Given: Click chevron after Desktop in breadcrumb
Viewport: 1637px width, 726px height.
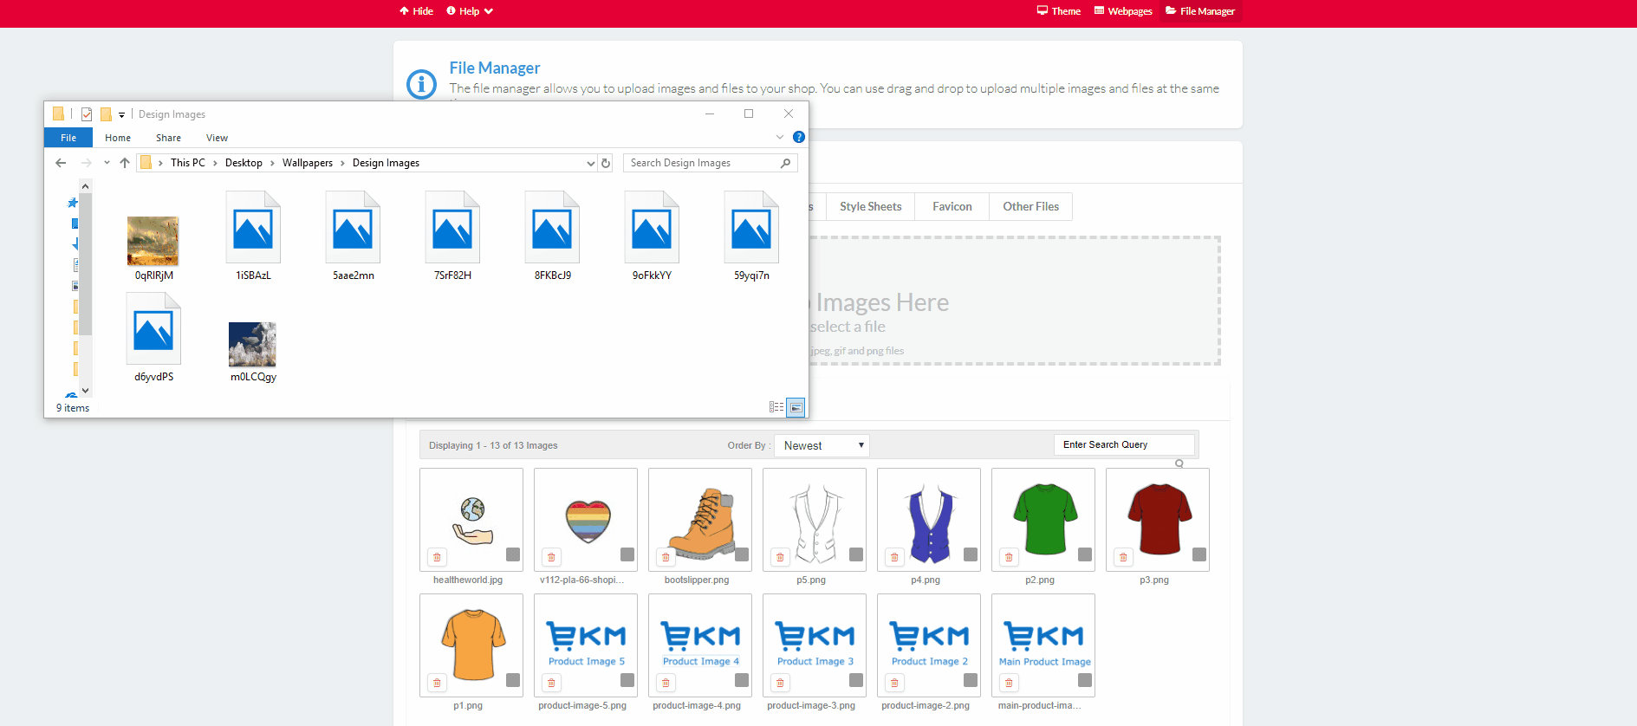Looking at the screenshot, I should coord(272,163).
